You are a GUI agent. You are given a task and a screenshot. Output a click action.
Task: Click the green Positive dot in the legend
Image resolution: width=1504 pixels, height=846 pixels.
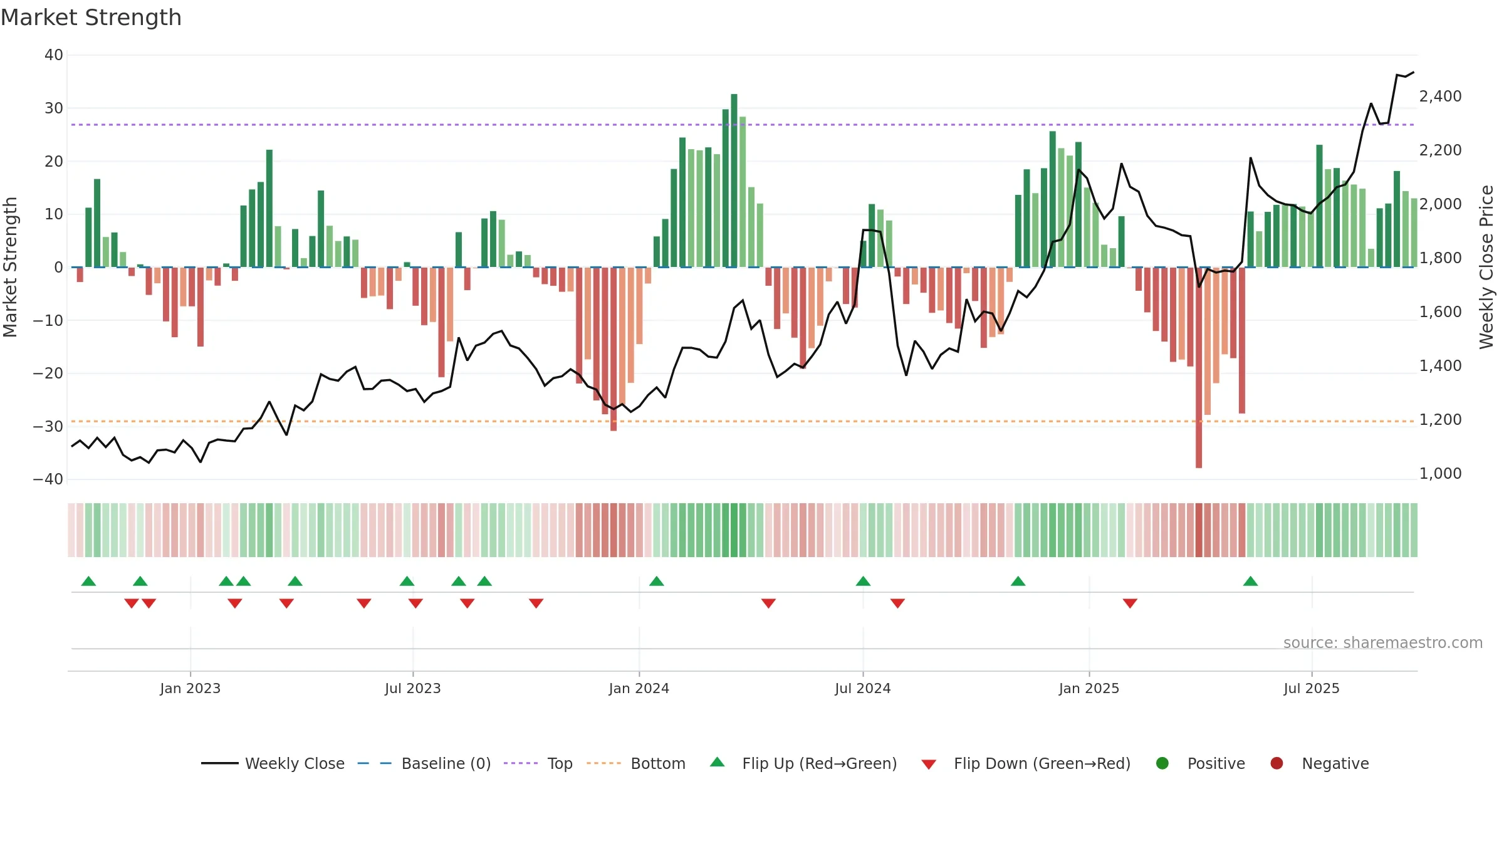(1162, 763)
